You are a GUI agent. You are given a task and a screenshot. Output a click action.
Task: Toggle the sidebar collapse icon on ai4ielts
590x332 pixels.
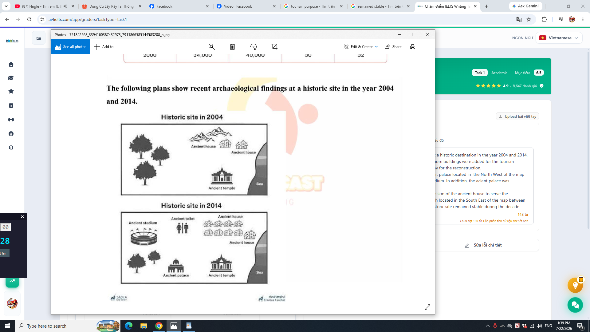[x=39, y=38]
